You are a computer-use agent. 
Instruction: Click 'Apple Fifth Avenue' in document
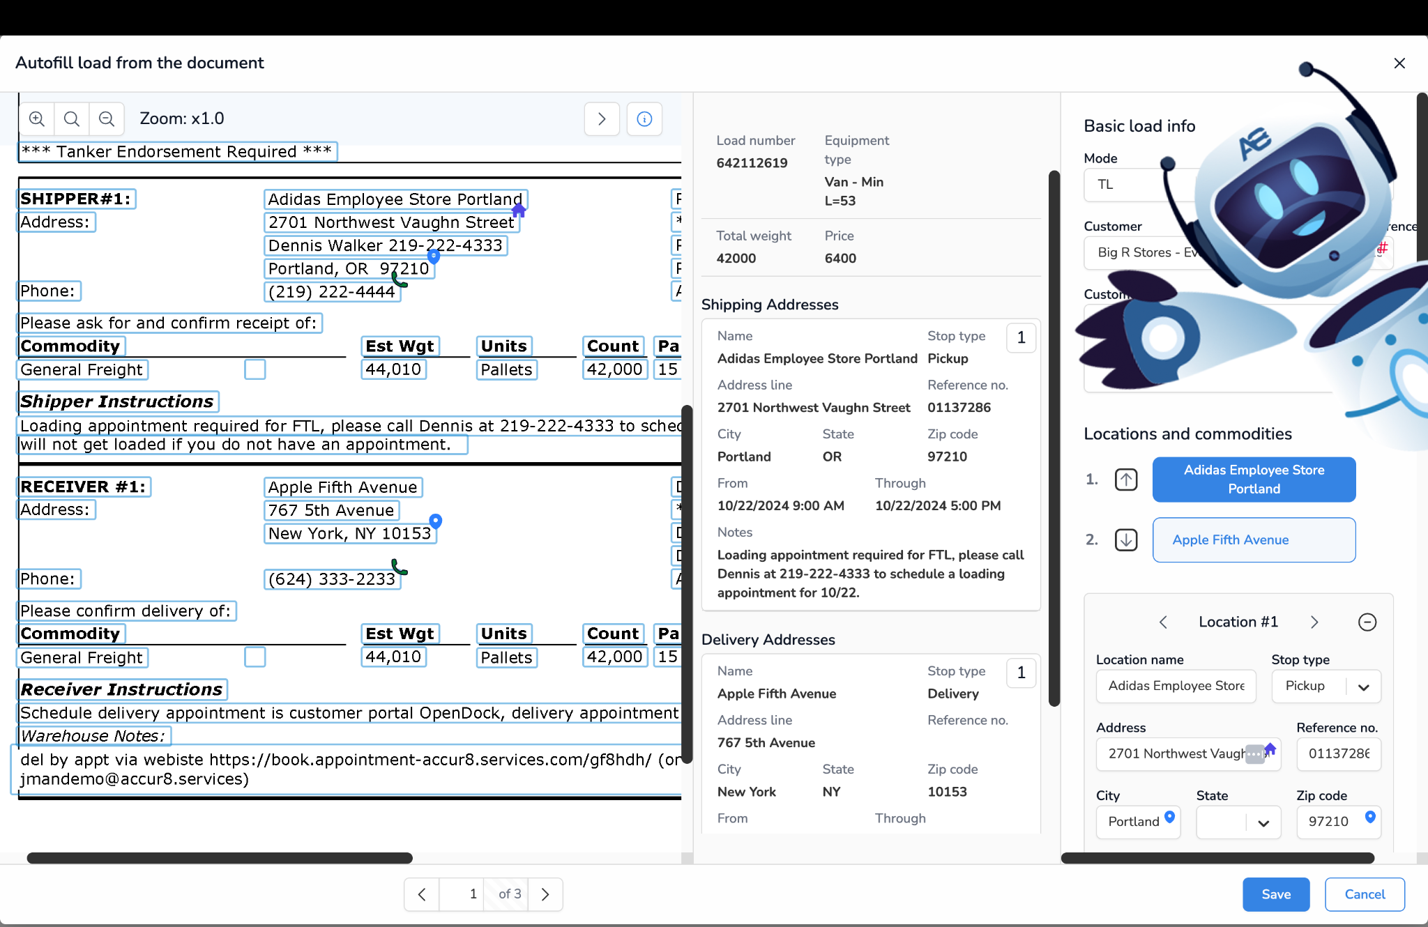coord(343,487)
